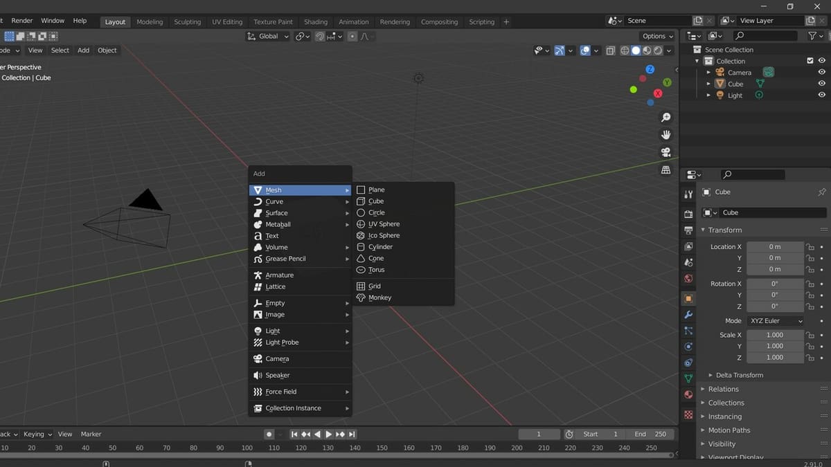The width and height of the screenshot is (831, 467).
Task: Open the Collection Instance submenu
Action: click(x=301, y=408)
